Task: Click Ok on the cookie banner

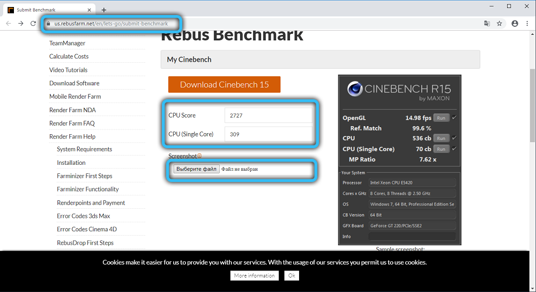Action: coord(292,275)
